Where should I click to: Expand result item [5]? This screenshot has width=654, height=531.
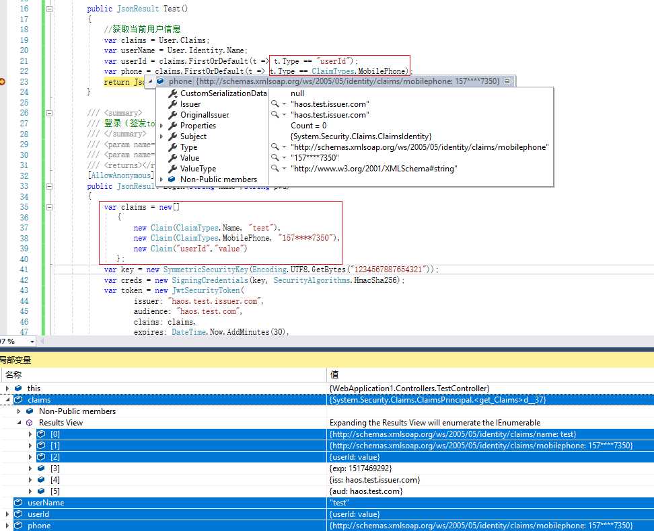click(30, 491)
